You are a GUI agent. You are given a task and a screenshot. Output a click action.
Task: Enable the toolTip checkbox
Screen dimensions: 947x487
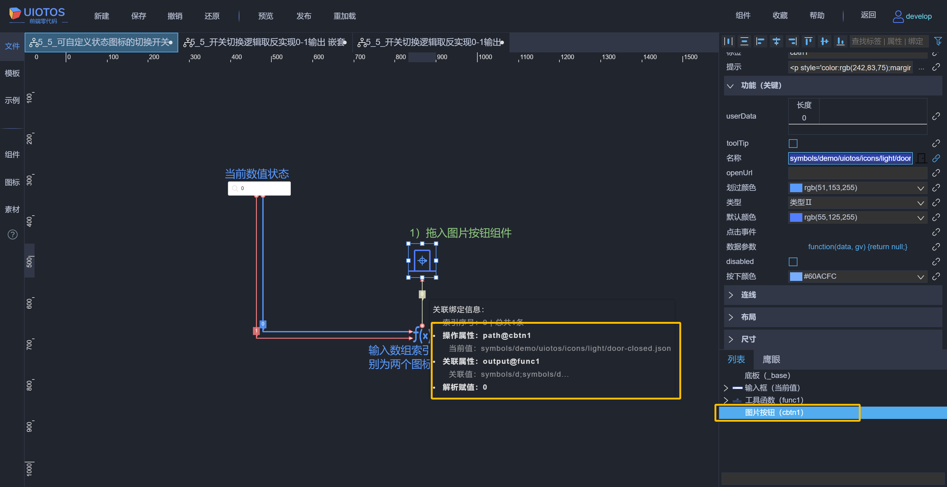pos(793,144)
